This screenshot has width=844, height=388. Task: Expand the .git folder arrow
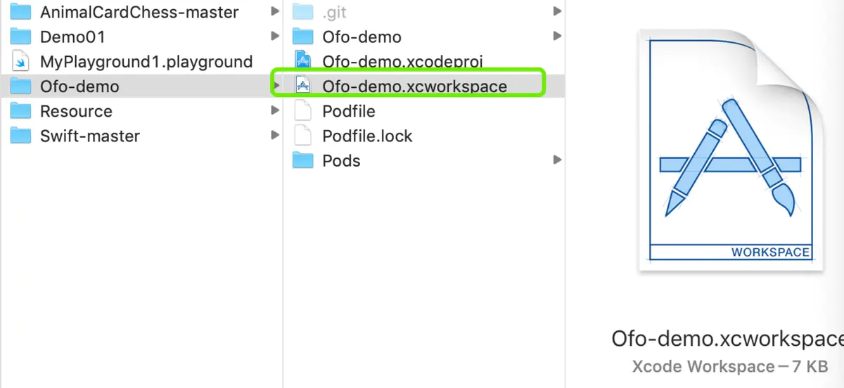coord(557,11)
